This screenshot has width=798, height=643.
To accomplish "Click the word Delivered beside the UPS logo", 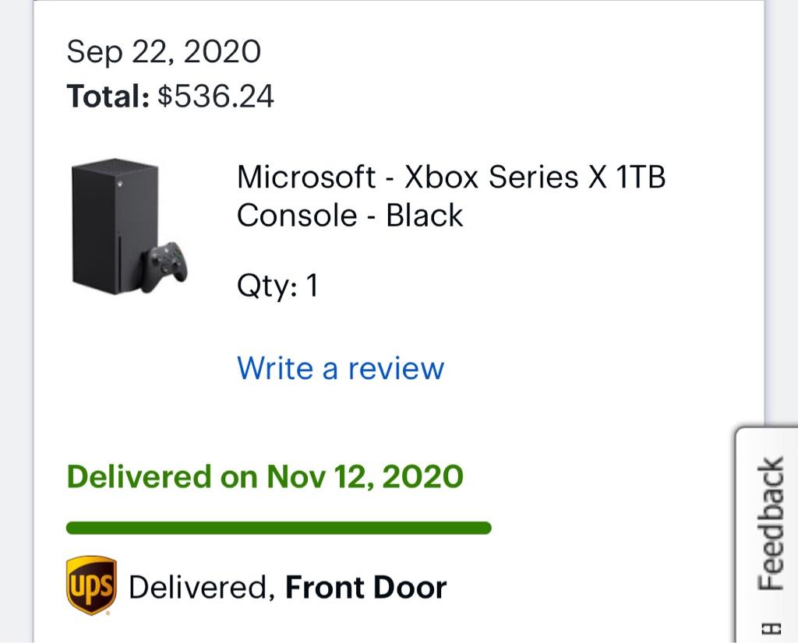I will (202, 588).
